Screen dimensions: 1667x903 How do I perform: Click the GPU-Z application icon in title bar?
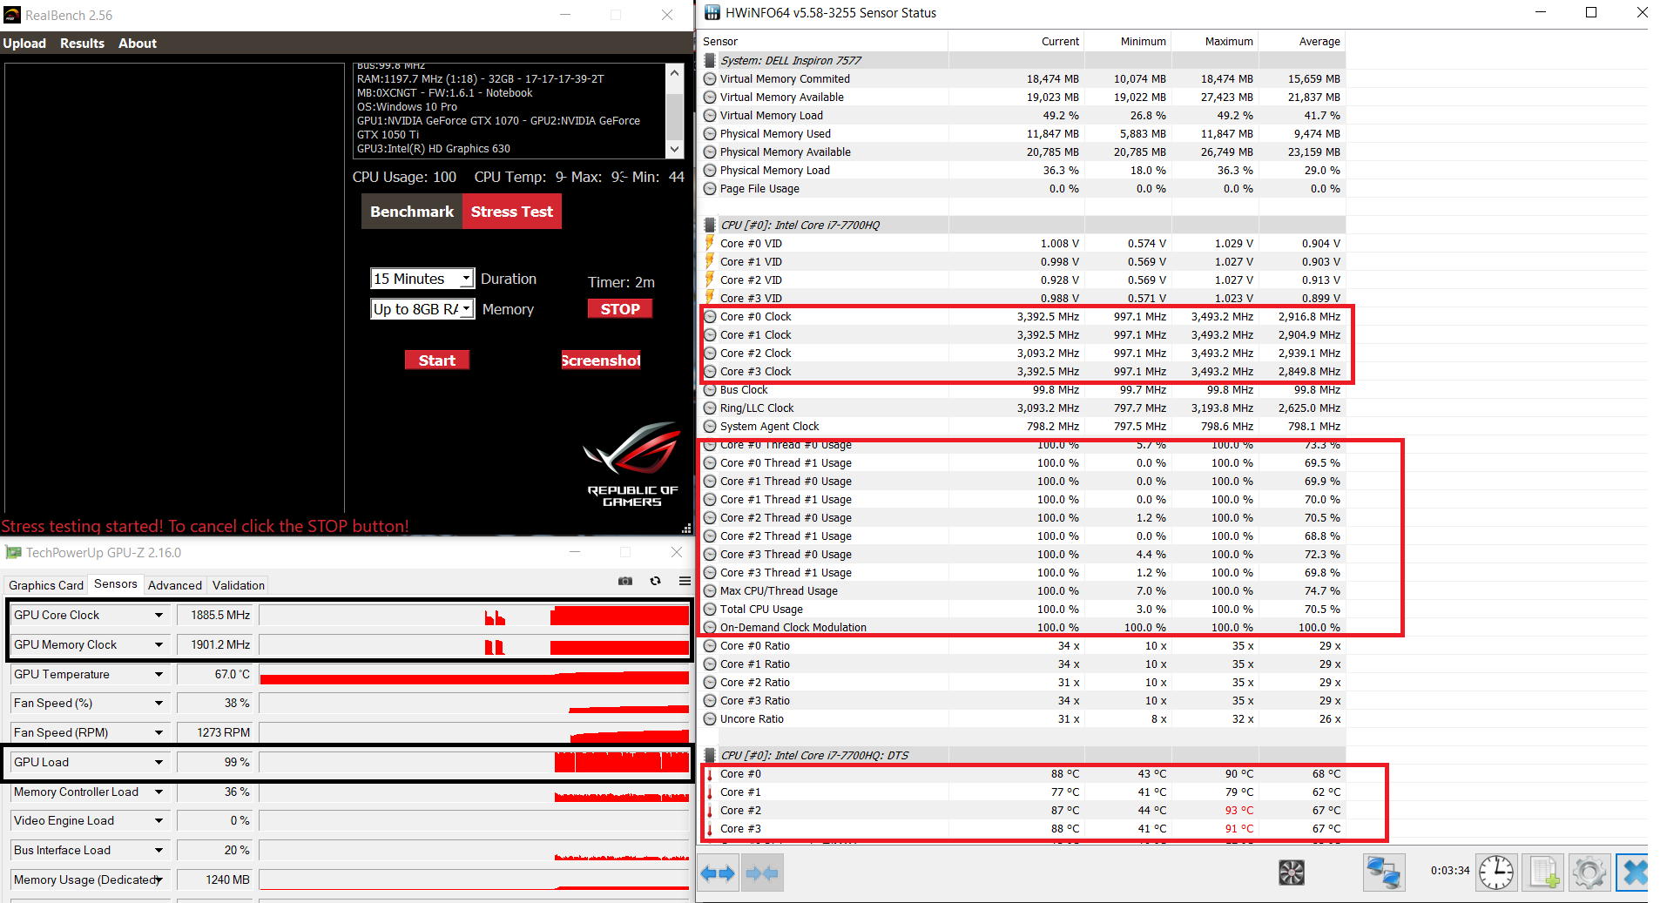pos(13,552)
